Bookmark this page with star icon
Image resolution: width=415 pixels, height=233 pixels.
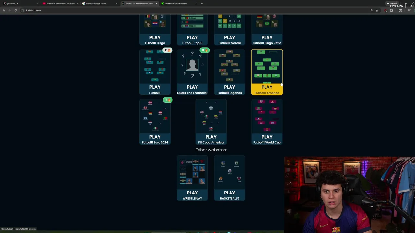[x=377, y=10]
